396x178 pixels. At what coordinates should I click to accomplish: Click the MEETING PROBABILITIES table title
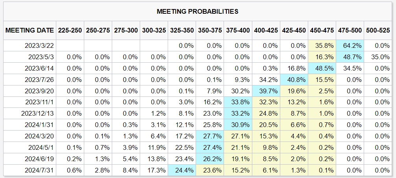point(198,11)
